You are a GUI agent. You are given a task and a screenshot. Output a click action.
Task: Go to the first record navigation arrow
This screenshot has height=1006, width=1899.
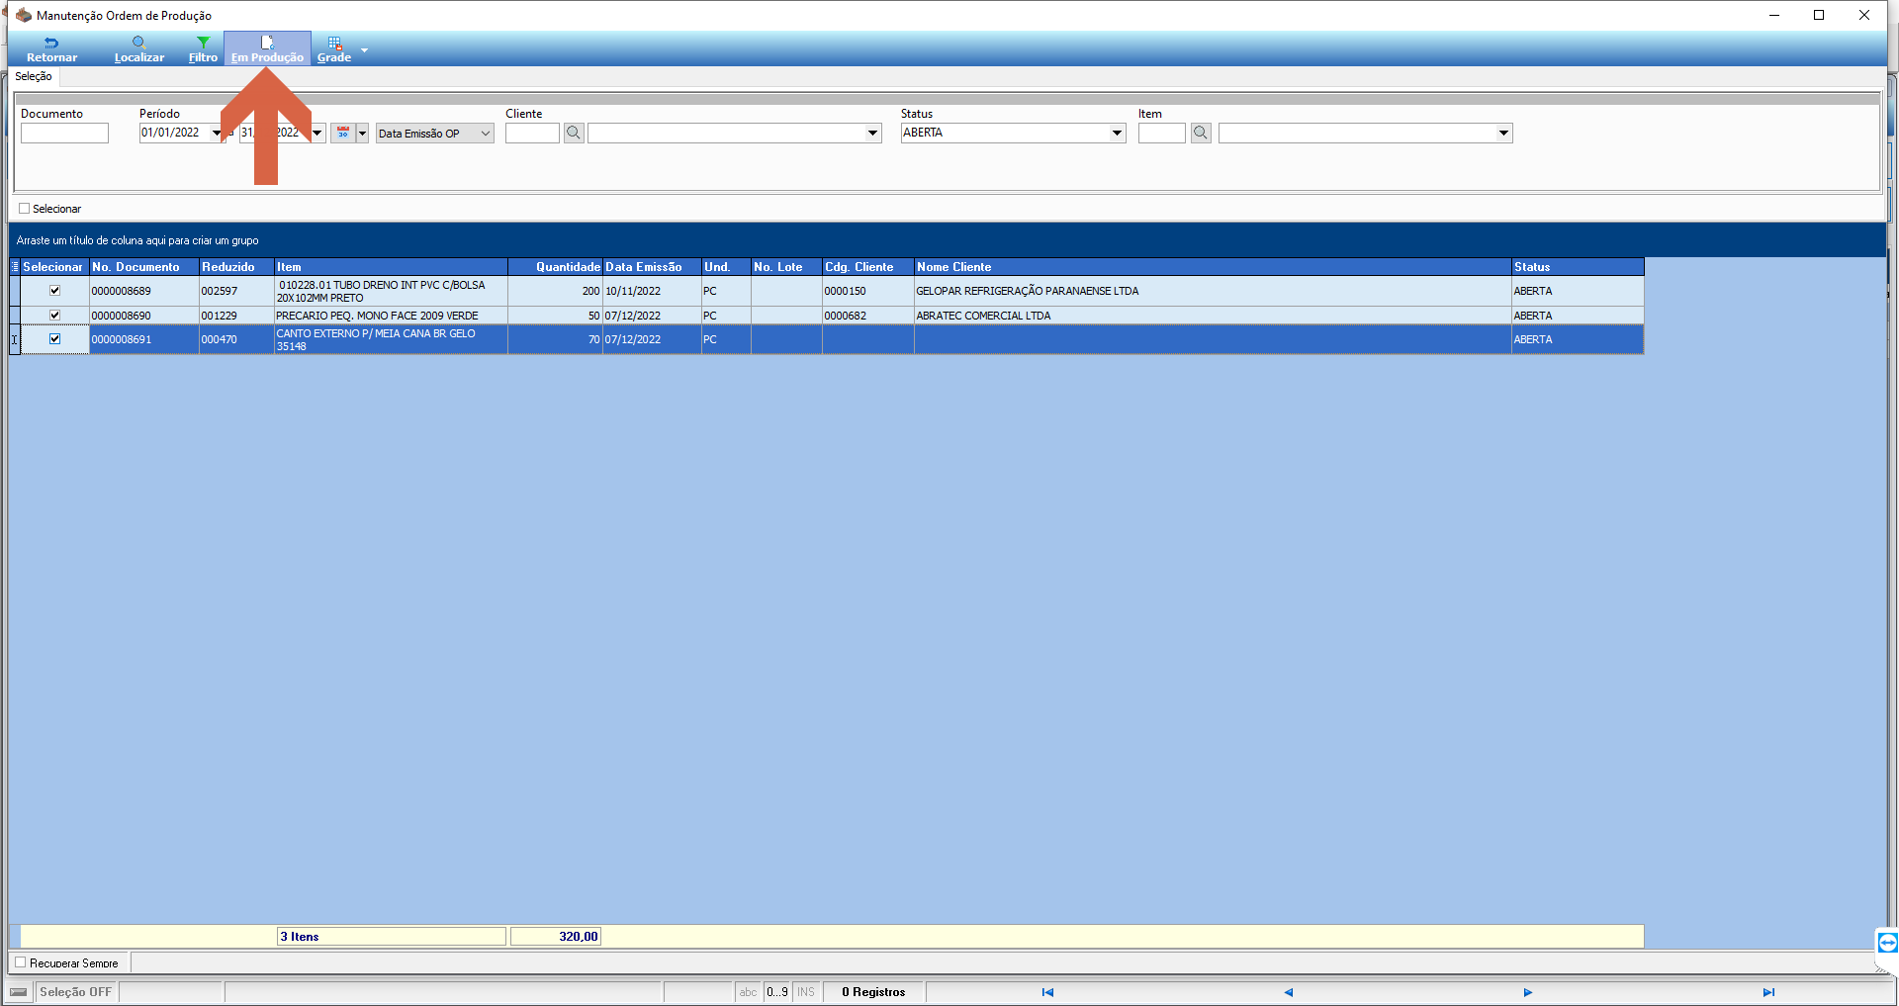pos(1047,992)
